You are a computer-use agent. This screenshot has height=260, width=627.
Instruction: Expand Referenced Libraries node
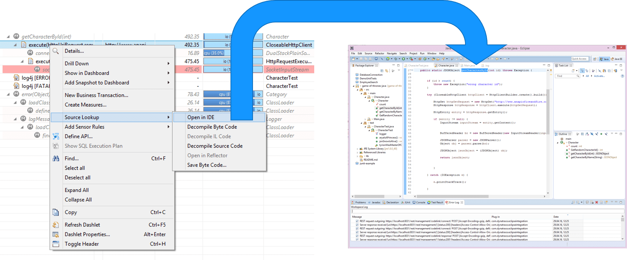point(357,152)
